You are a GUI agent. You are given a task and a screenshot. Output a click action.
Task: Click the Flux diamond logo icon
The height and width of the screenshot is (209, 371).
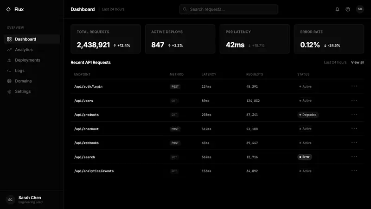(x=8, y=9)
